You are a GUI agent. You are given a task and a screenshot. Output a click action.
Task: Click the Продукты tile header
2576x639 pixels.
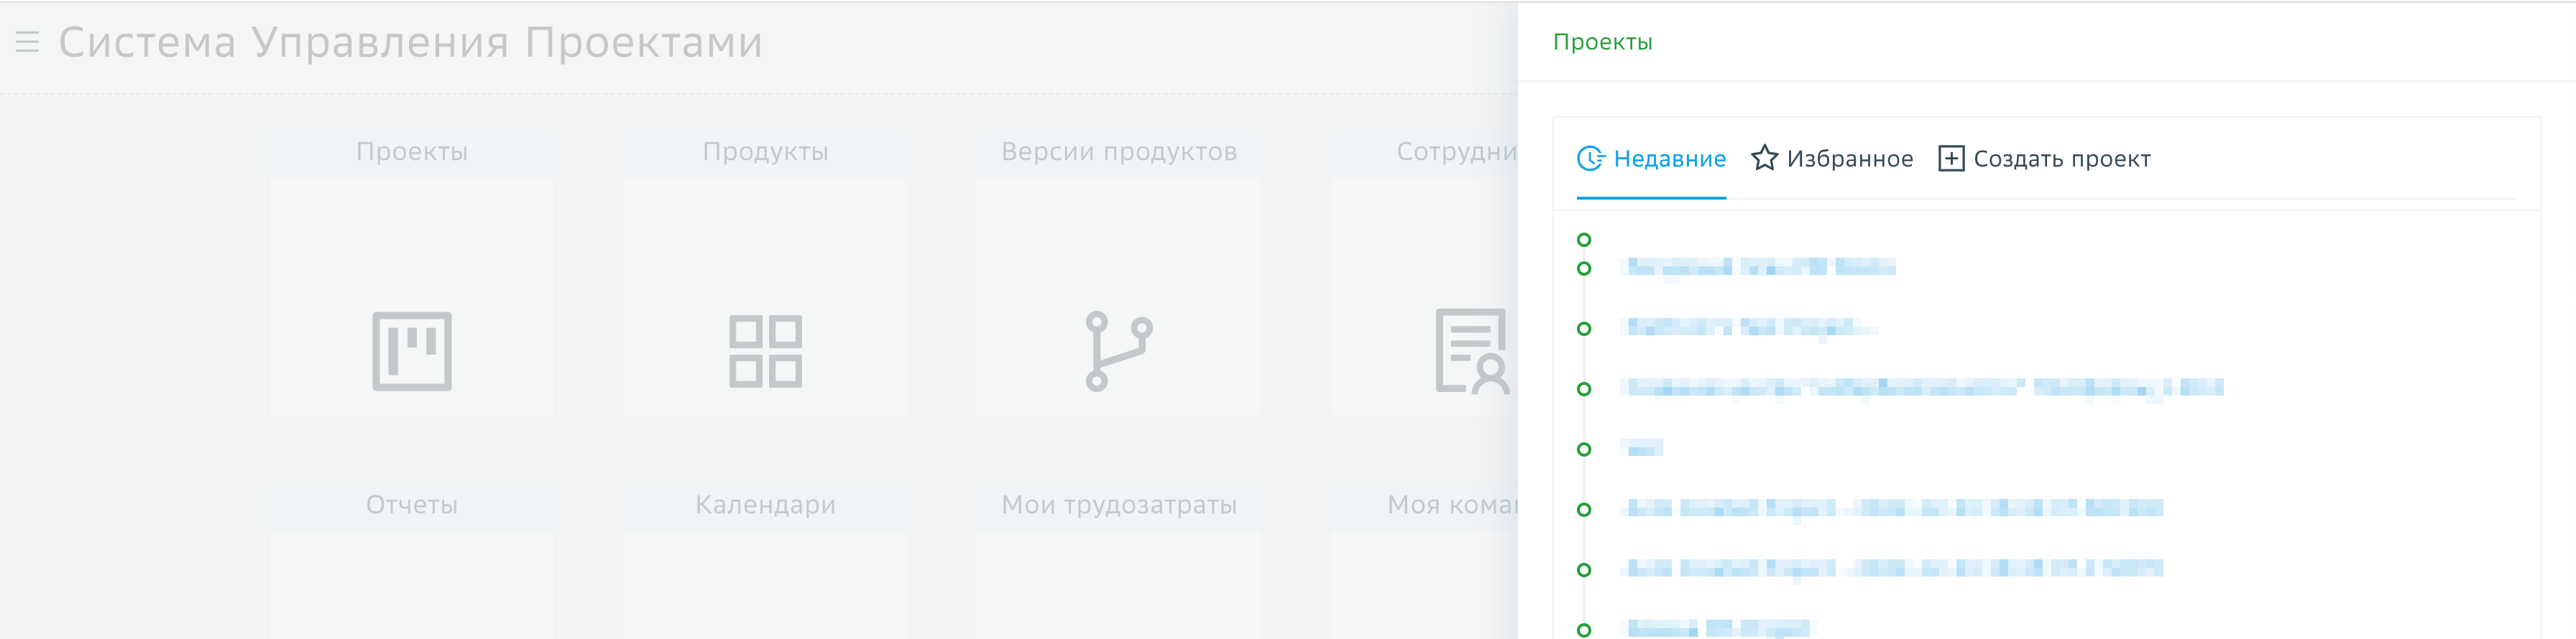point(765,151)
